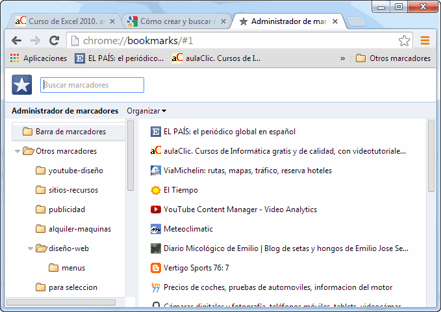Image resolution: width=441 pixels, height=312 pixels.
Task: Select aulaClic. Cursos de Informática entry
Action: 284,151
